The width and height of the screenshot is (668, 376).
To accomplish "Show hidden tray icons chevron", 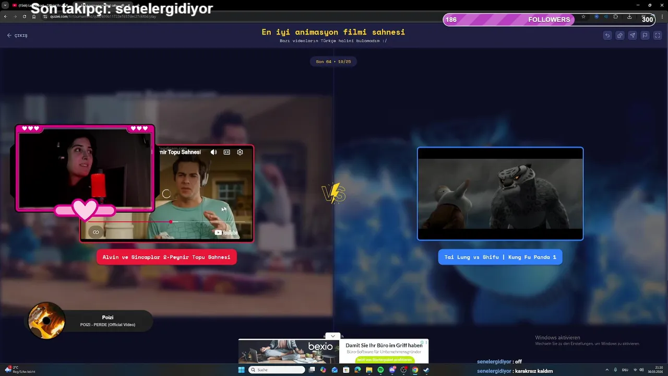I will pos(607,370).
